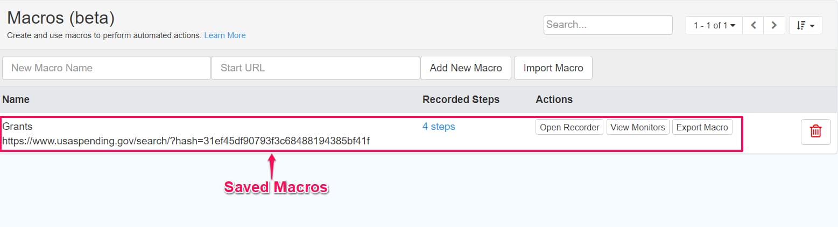The image size is (838, 227).
Task: Focus the New Macro Name field
Action: 107,68
